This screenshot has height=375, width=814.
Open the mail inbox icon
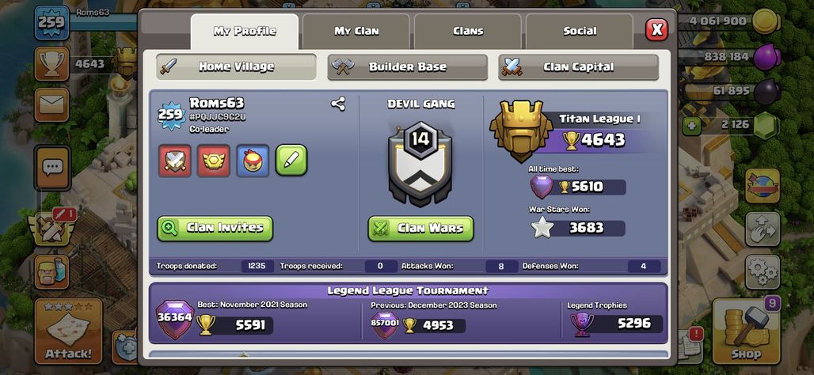[x=52, y=104]
